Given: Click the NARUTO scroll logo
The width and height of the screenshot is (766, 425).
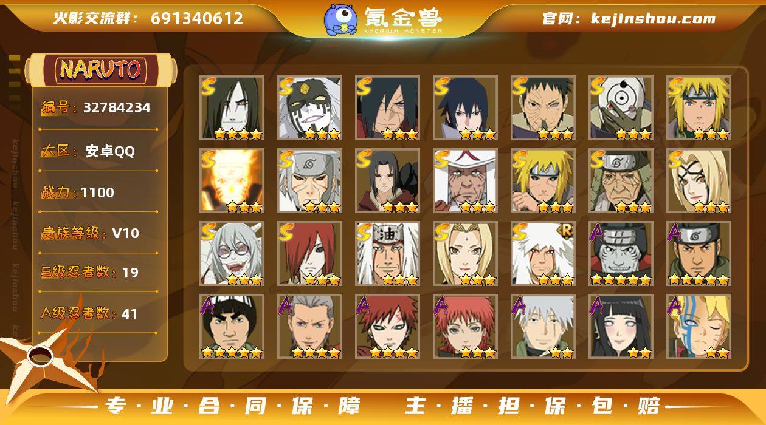Looking at the screenshot, I should pos(101,70).
